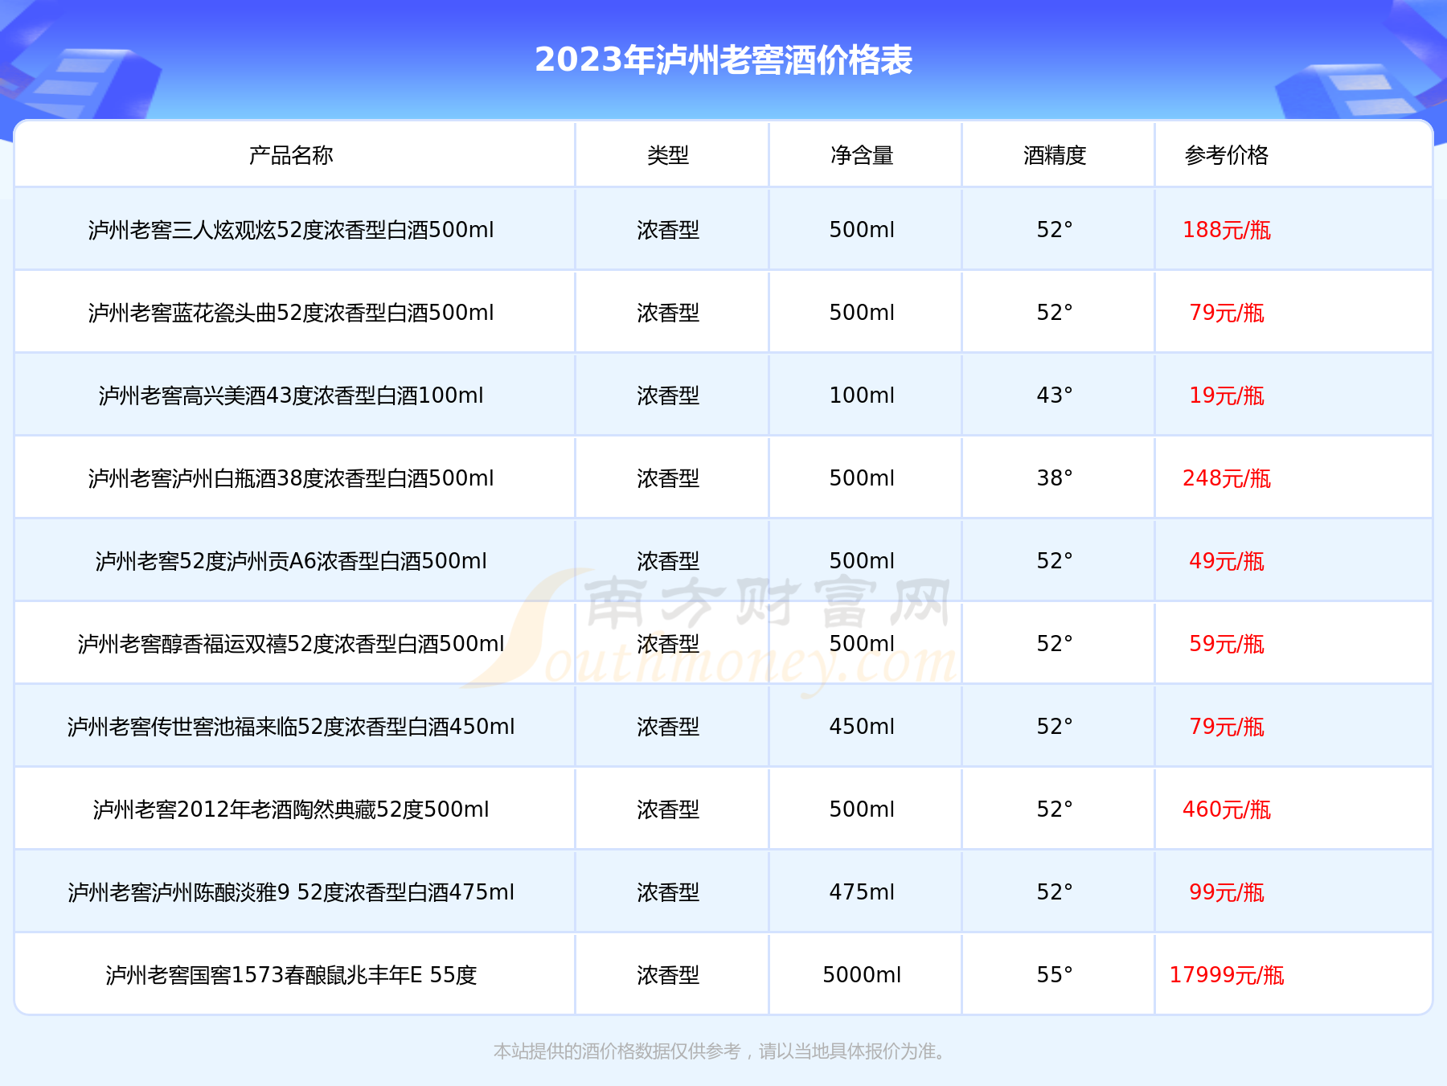Click the price 49元/瓶
Screen dimensions: 1447x1086
point(1227,561)
